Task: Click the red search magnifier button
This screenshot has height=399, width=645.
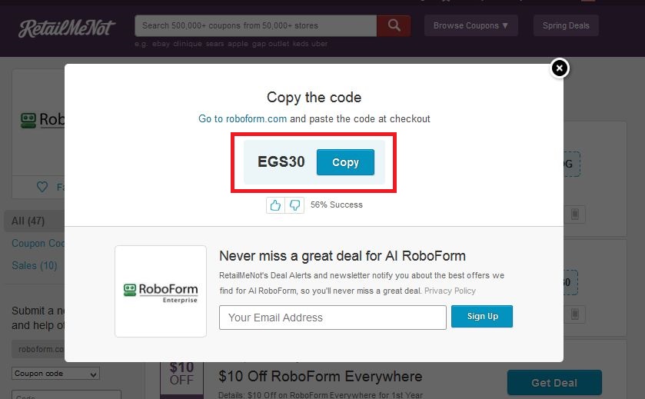Action: coord(394,26)
